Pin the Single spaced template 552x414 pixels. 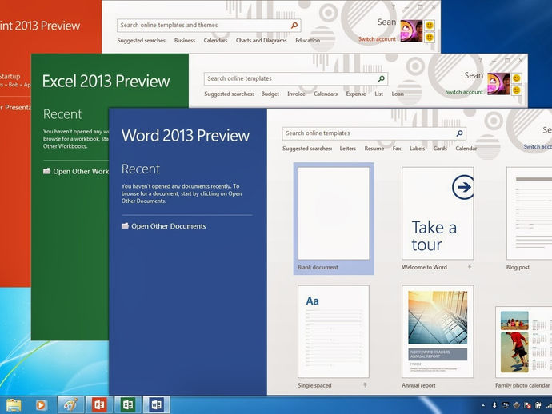coord(365,385)
